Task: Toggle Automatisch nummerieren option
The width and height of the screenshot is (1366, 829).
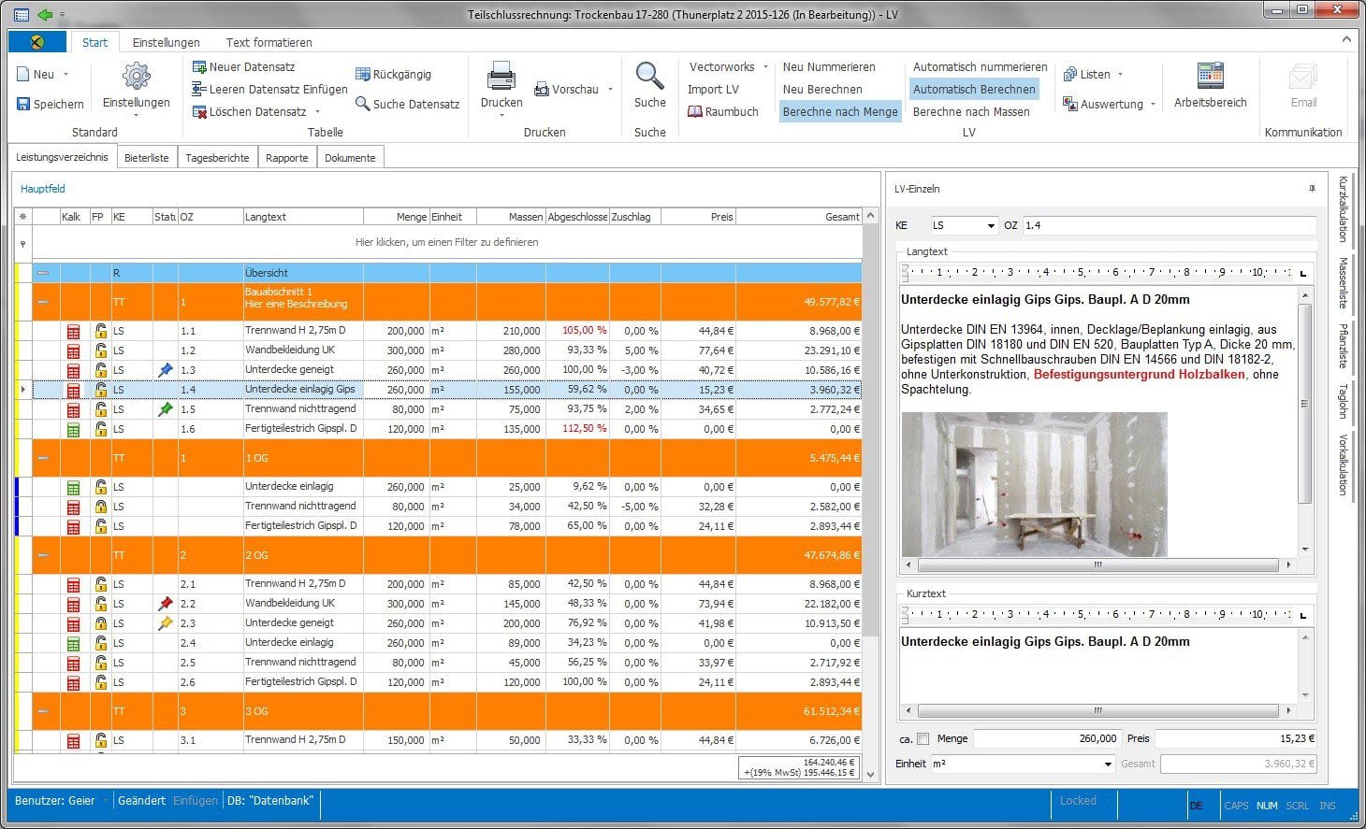Action: coord(980,67)
